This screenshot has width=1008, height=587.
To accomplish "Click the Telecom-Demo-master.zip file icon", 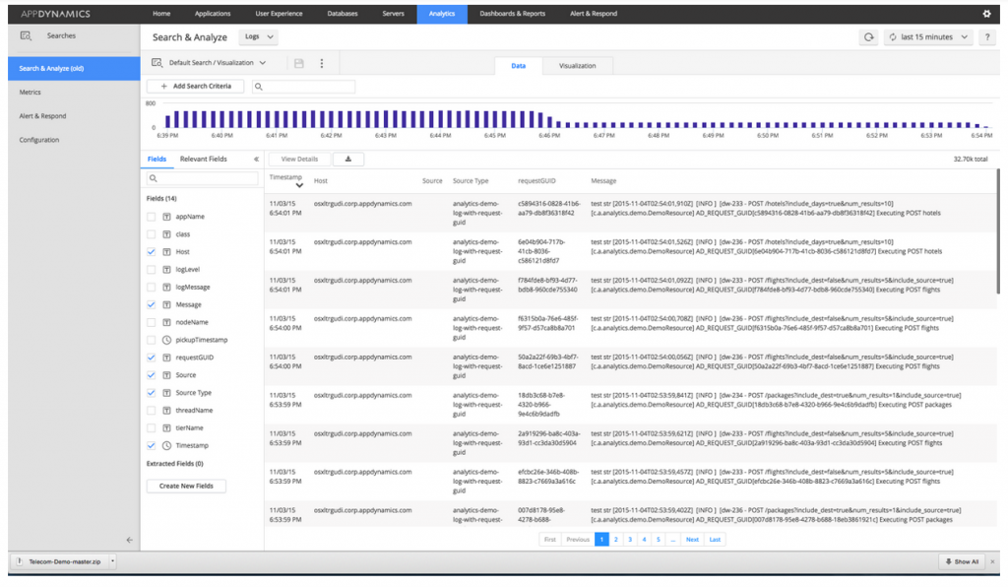I will (x=20, y=561).
